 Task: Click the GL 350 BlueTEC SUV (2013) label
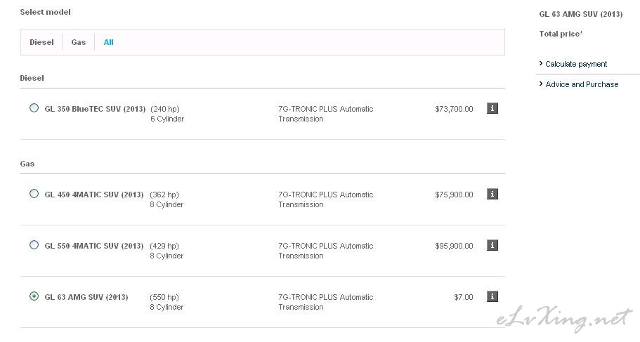(95, 109)
